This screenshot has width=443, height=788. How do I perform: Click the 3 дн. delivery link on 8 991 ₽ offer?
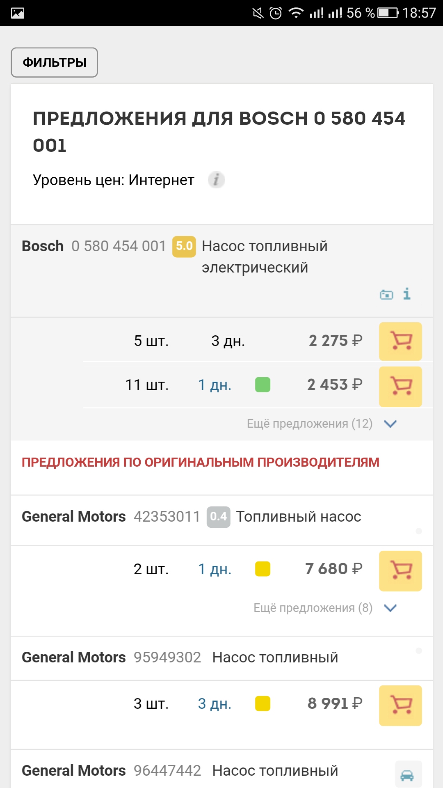tap(215, 704)
